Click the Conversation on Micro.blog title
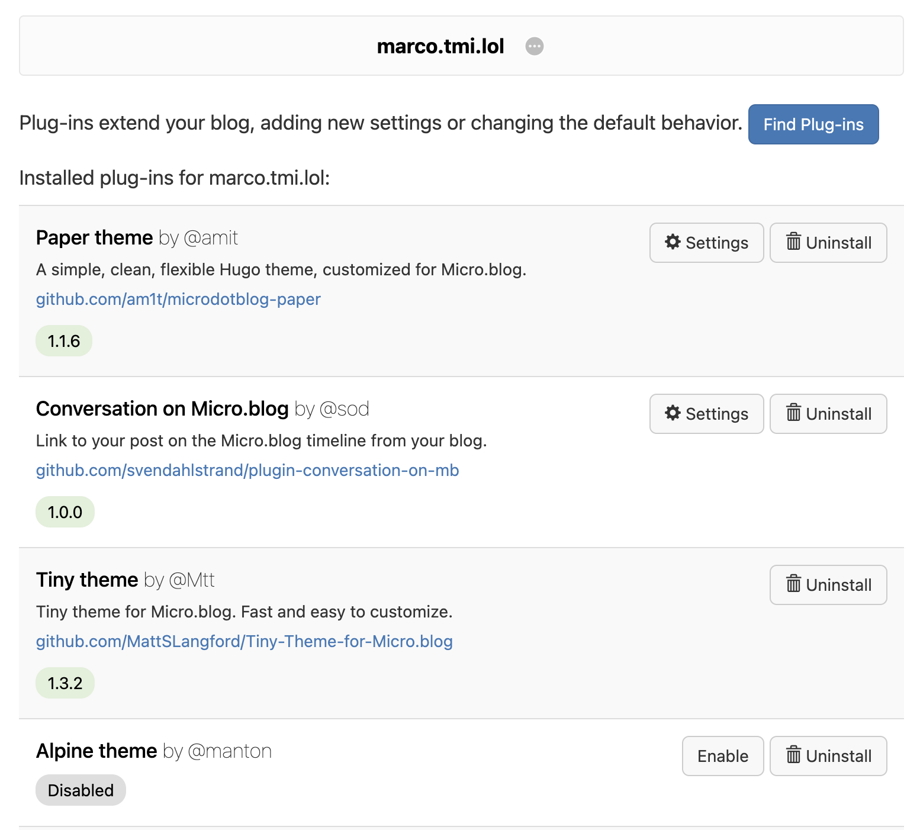The image size is (920, 830). coord(162,408)
